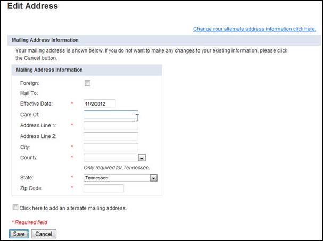Follow the change alternate address information link
The image size is (323, 241).
254,29
